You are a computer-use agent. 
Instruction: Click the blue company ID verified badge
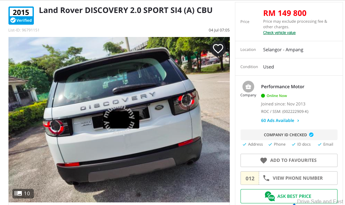pos(311,135)
